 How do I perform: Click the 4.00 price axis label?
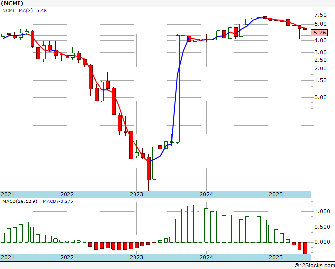(x=320, y=40)
